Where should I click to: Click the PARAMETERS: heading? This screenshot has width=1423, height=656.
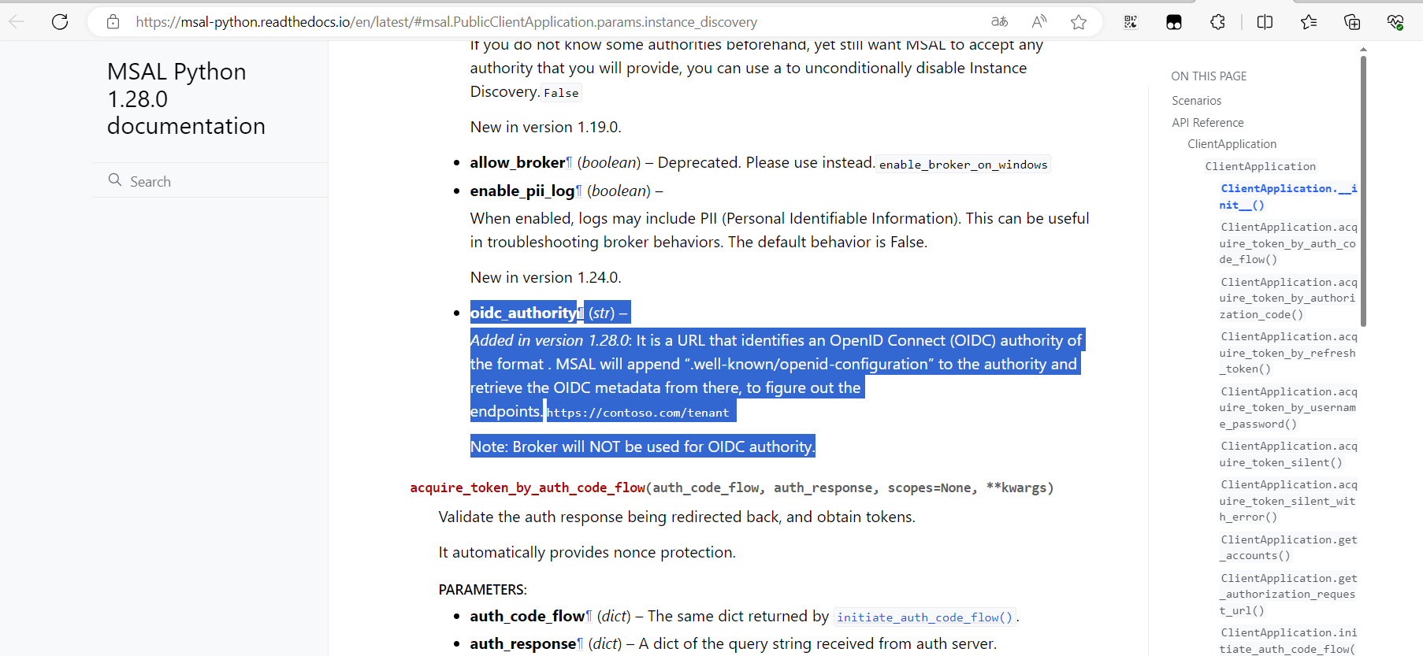482,590
